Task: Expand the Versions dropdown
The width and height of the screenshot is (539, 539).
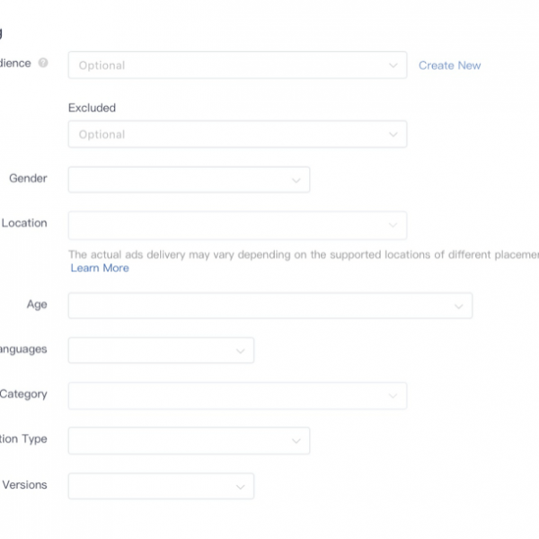Action: [161, 486]
